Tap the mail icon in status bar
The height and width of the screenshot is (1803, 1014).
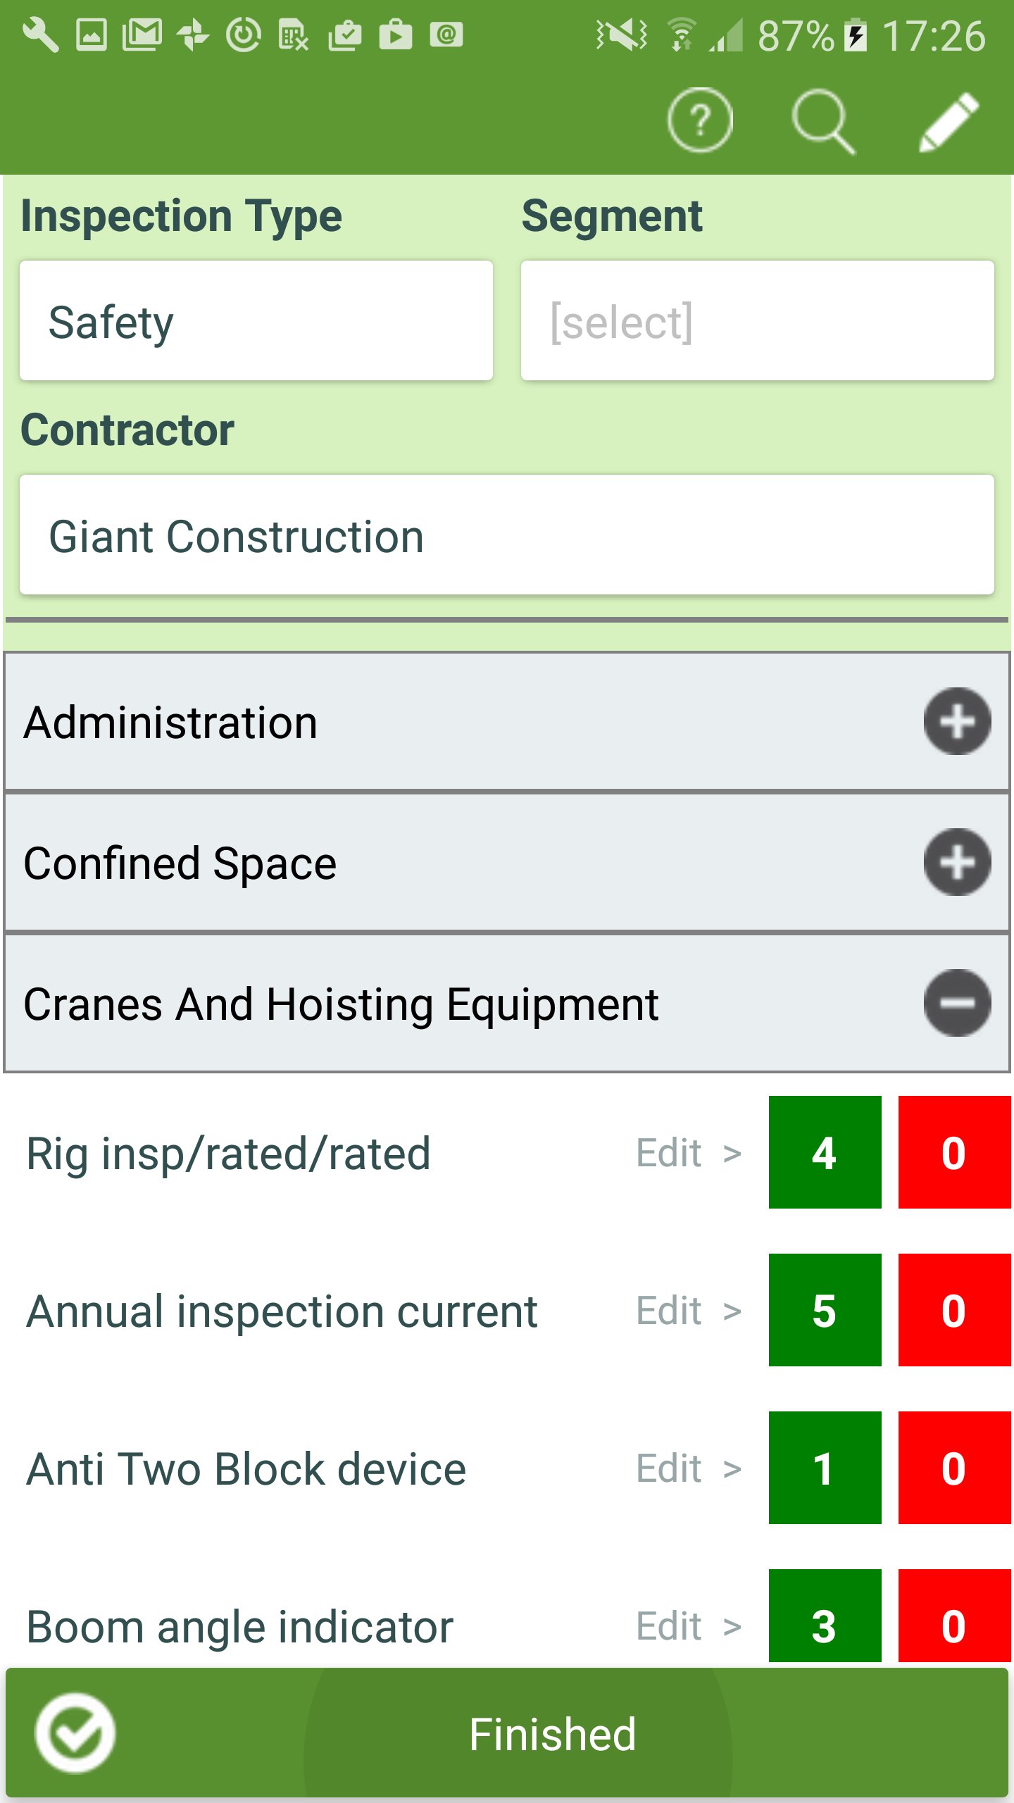click(142, 35)
